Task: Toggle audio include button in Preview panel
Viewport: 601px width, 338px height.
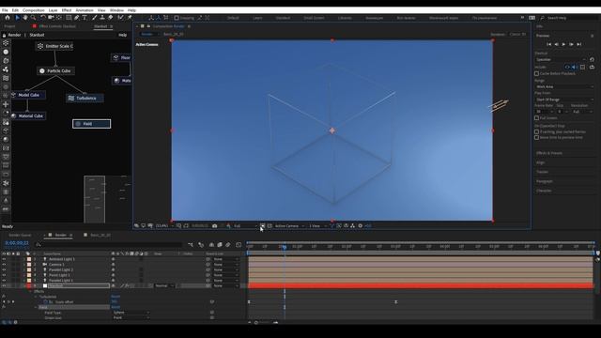Action: pyautogui.click(x=575, y=67)
